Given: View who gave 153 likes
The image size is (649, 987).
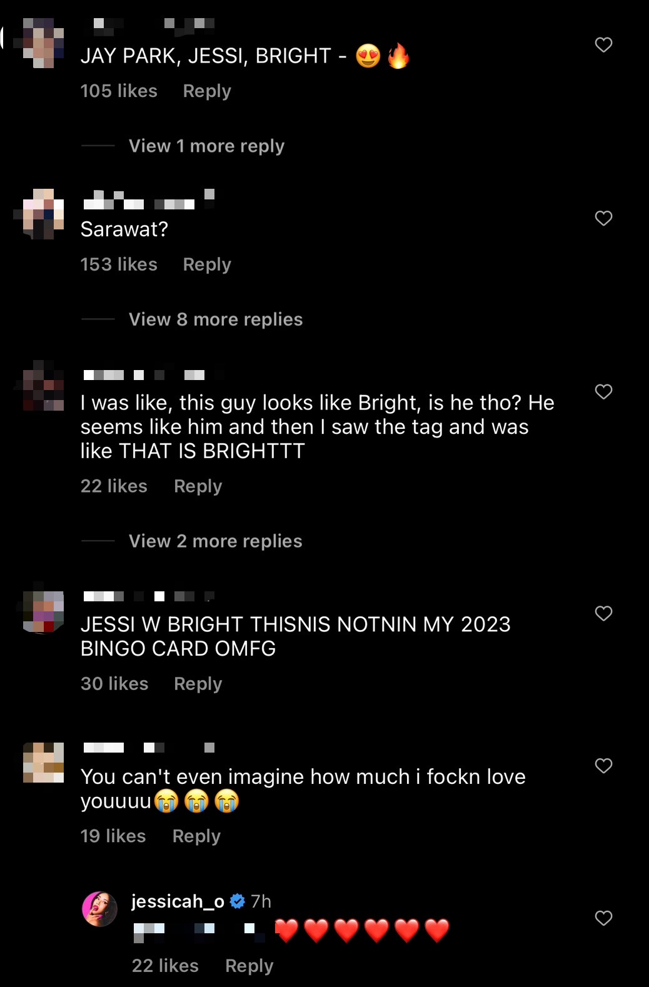Looking at the screenshot, I should pyautogui.click(x=119, y=264).
